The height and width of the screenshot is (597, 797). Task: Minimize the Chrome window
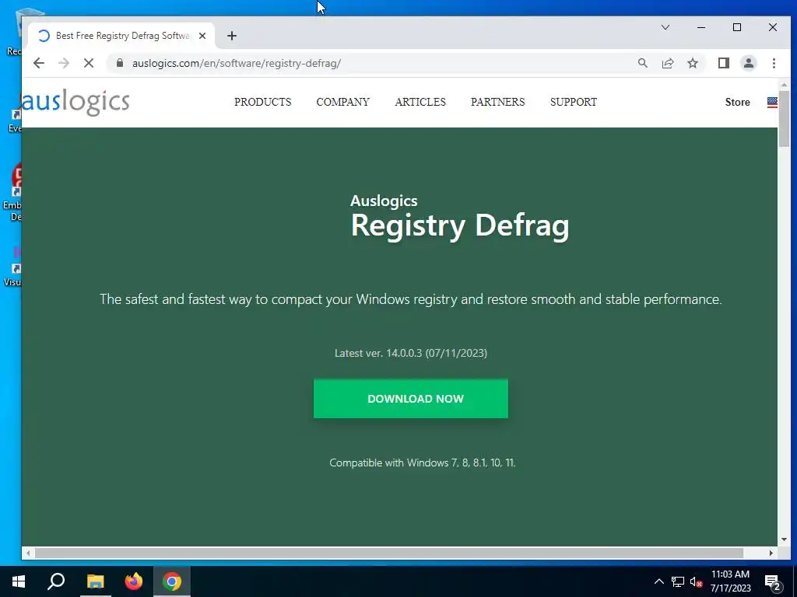pyautogui.click(x=701, y=27)
